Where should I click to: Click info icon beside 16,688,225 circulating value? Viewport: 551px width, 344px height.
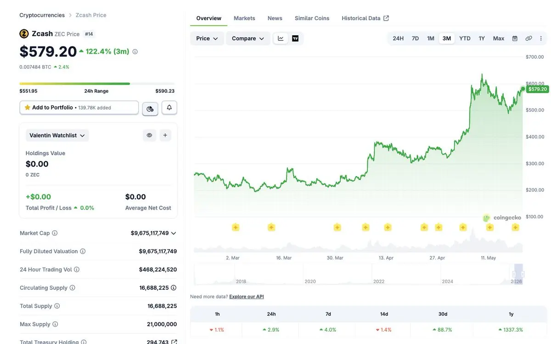click(x=174, y=288)
